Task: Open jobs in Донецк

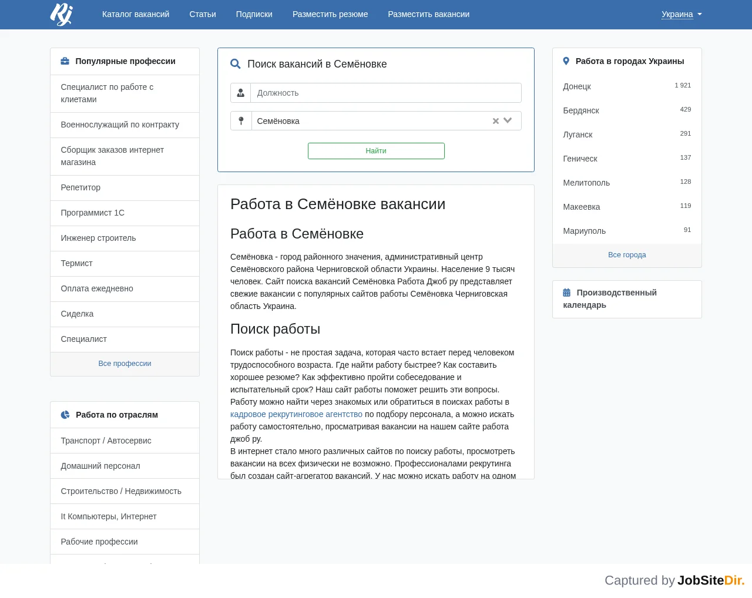Action: [x=627, y=86]
